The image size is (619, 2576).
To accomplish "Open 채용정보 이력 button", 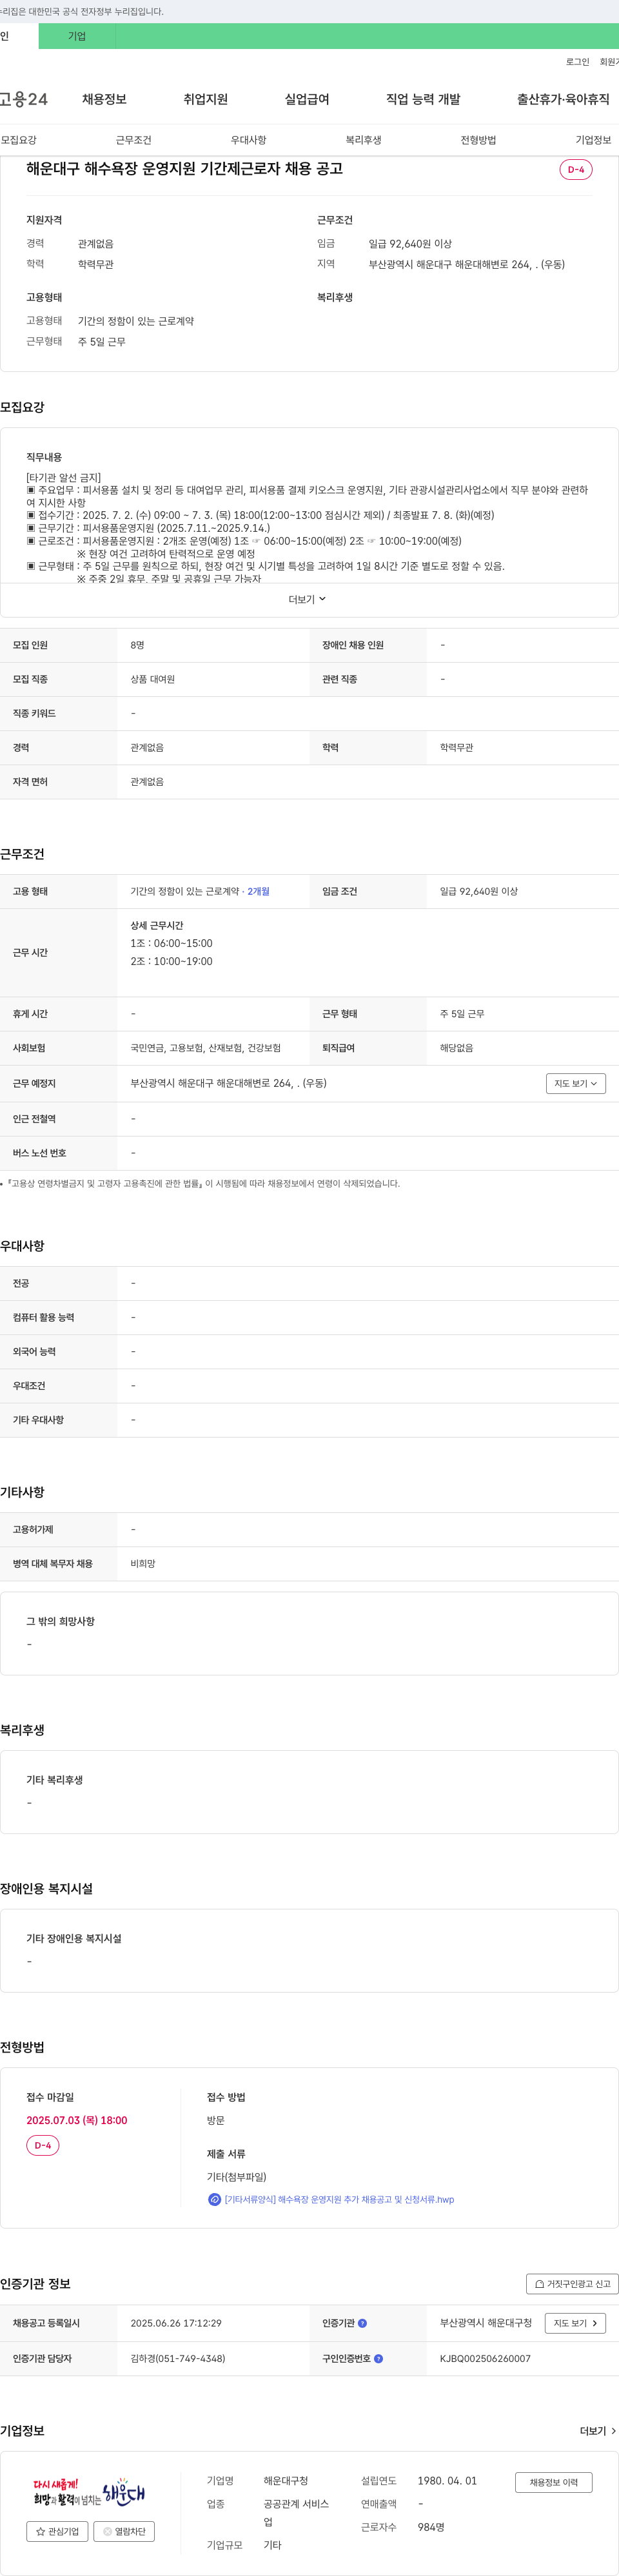I will tap(554, 2482).
